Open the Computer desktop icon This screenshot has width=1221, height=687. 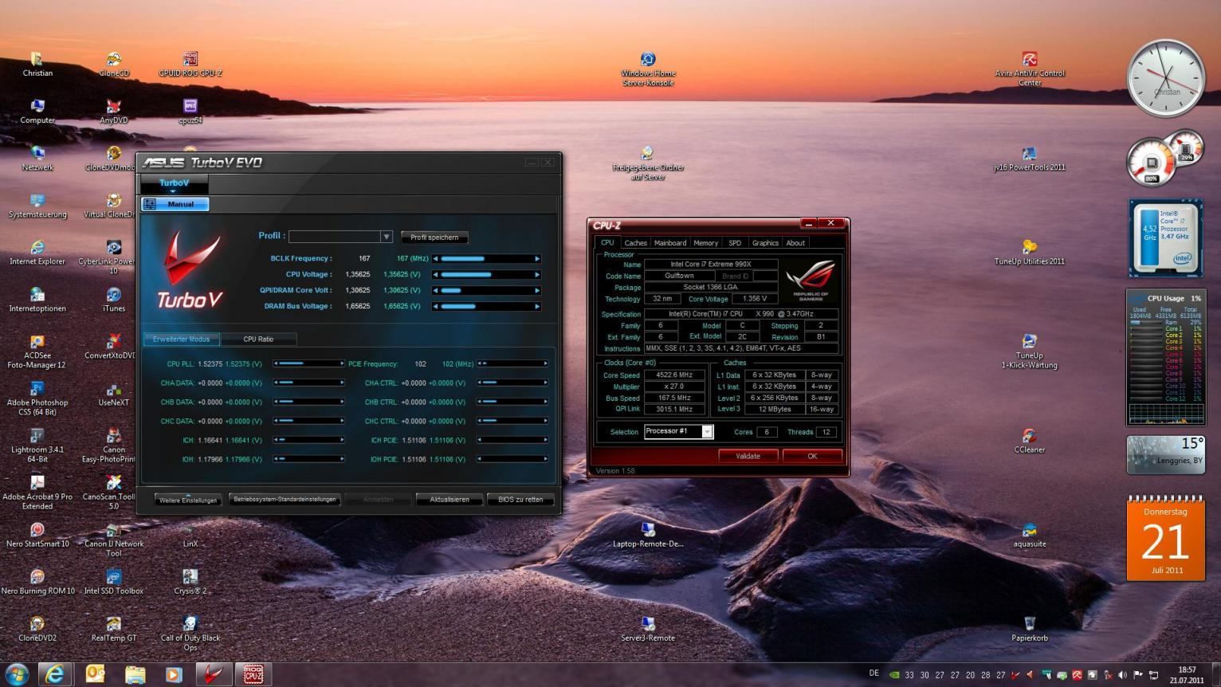click(37, 111)
